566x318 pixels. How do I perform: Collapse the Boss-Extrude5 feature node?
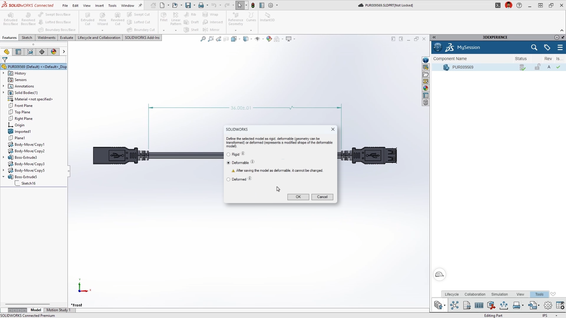(x=4, y=177)
